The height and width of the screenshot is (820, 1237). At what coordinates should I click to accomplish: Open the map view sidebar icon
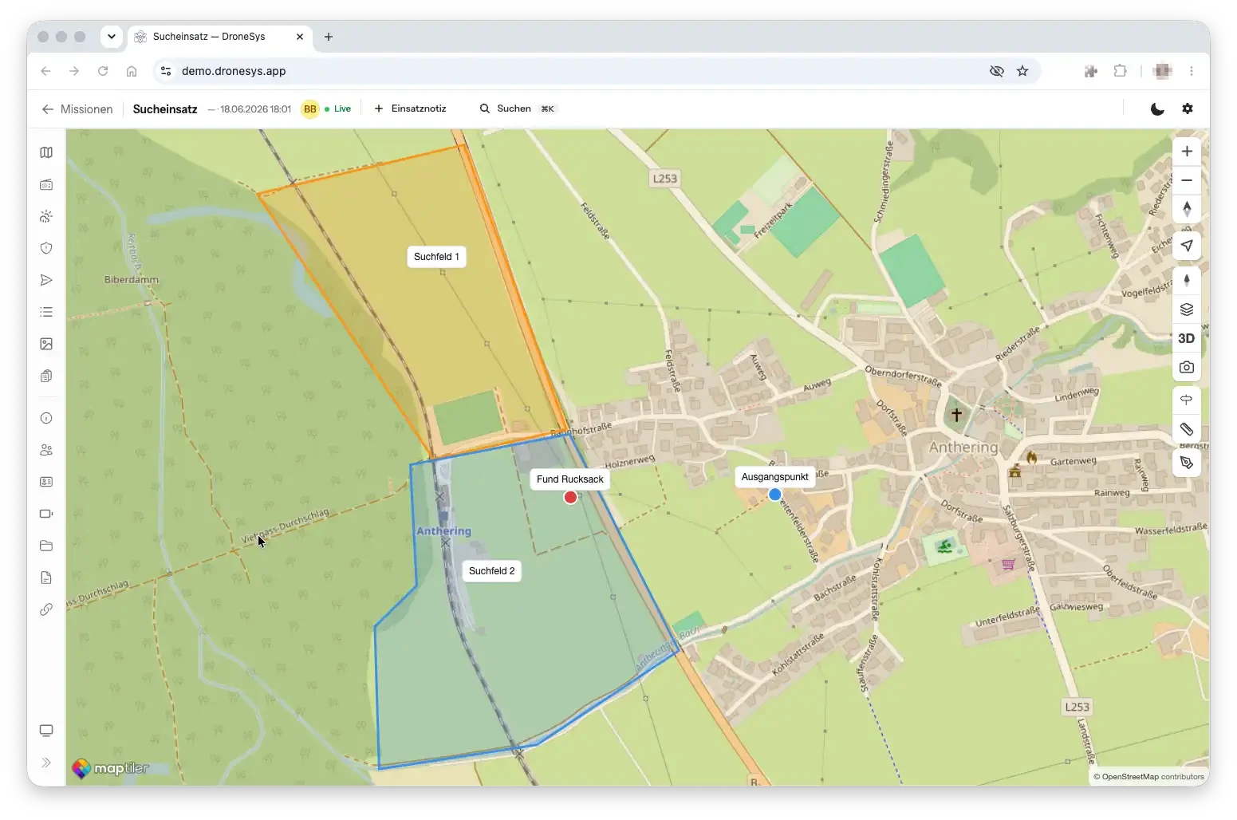click(x=46, y=152)
